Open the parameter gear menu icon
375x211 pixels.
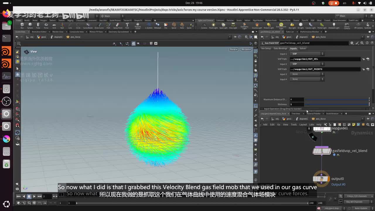[x=352, y=43]
